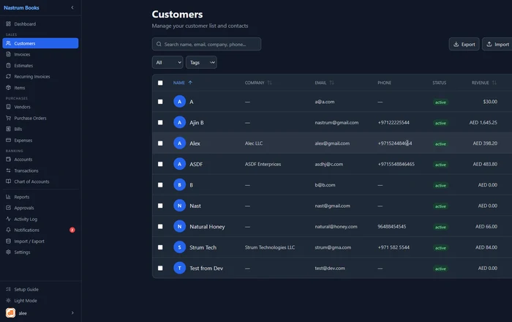The image size is (512, 322).
Task: Click the alee user avatar
Action: pos(10,313)
